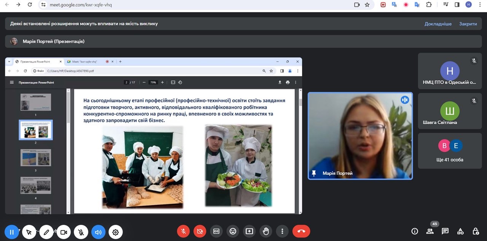Screen dimensions: 487x241
Task: Toggle closed captions
Action: point(216,231)
